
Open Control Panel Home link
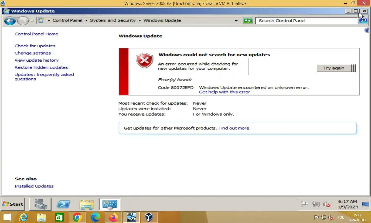36,34
